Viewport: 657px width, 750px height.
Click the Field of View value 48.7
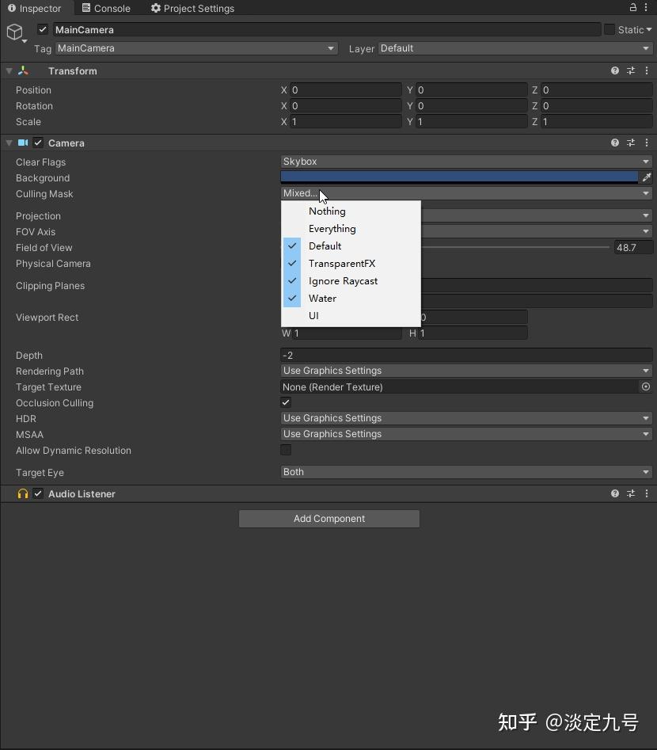tap(633, 247)
